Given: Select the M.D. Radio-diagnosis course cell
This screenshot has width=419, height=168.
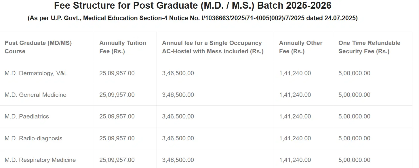Looking at the screenshot, I should pyautogui.click(x=33, y=138).
